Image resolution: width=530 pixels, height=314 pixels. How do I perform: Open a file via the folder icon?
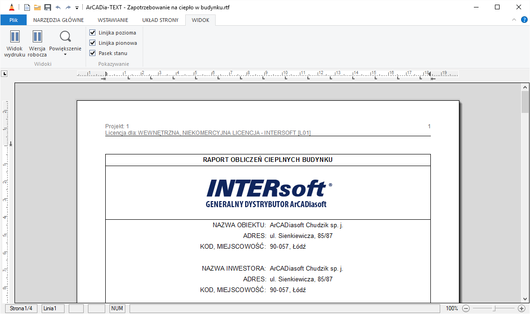37,7
